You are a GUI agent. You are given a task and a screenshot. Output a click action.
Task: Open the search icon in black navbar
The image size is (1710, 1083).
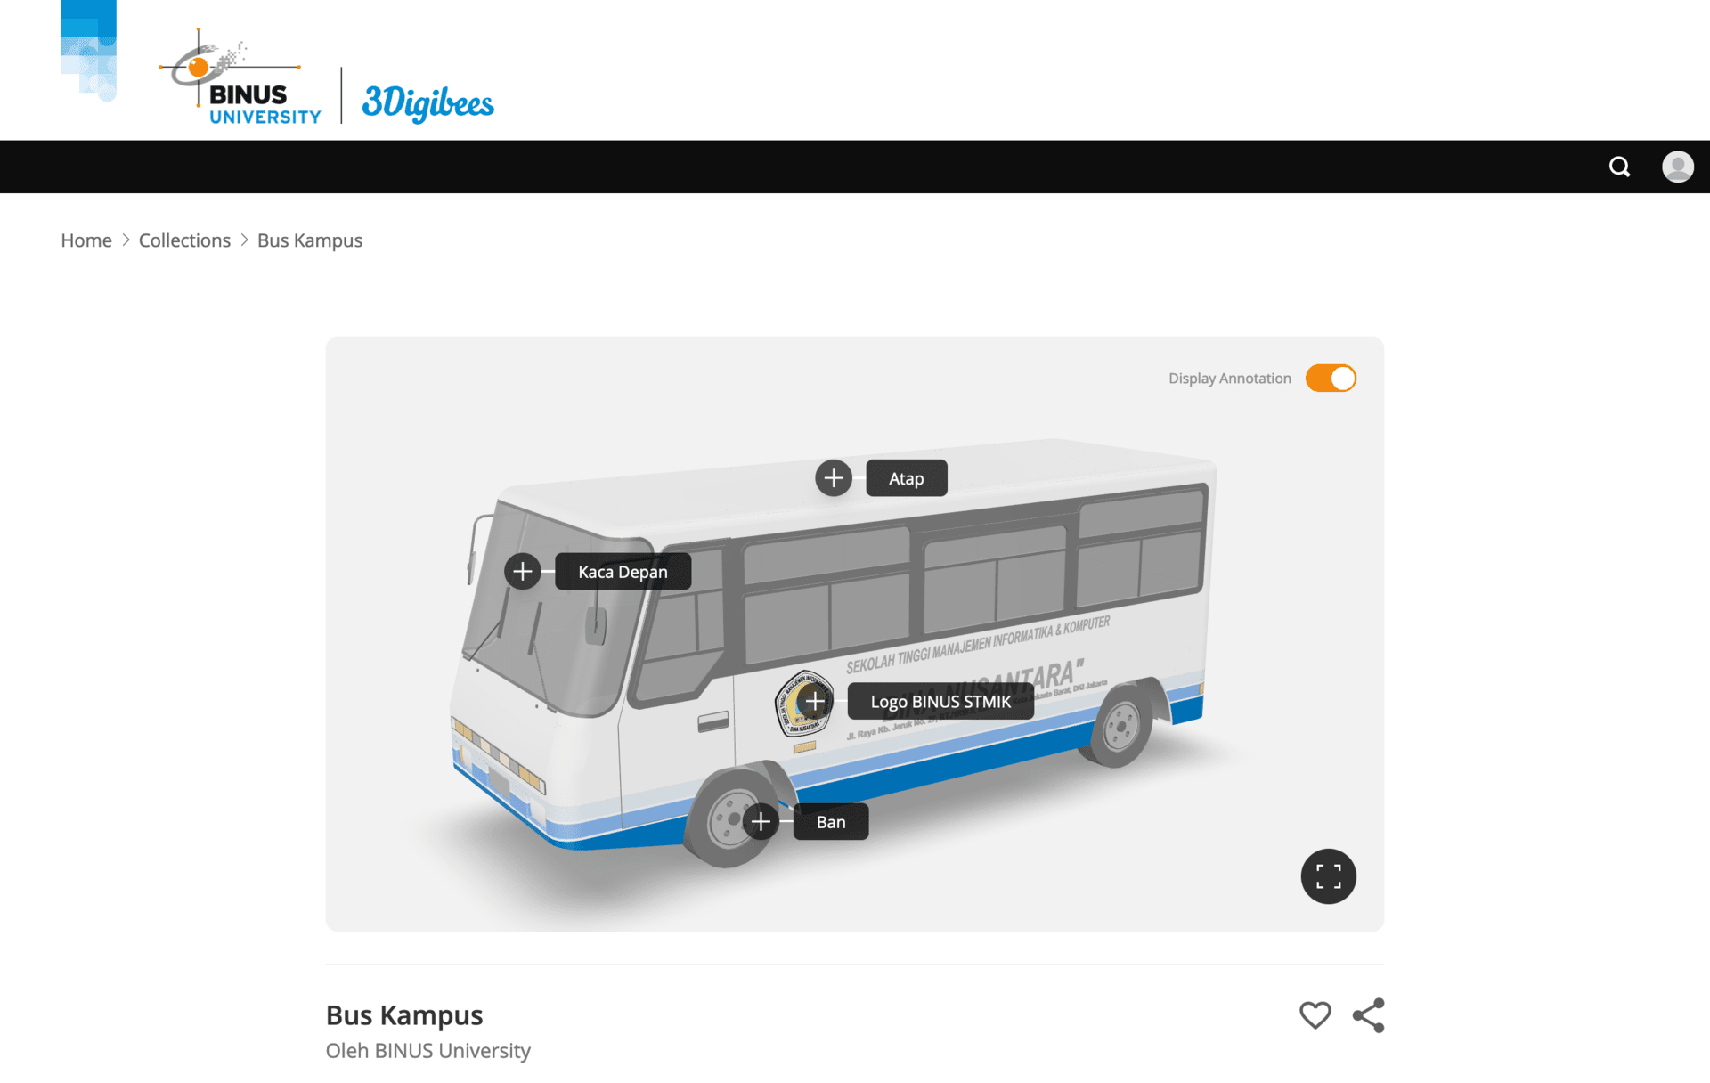click(1619, 167)
